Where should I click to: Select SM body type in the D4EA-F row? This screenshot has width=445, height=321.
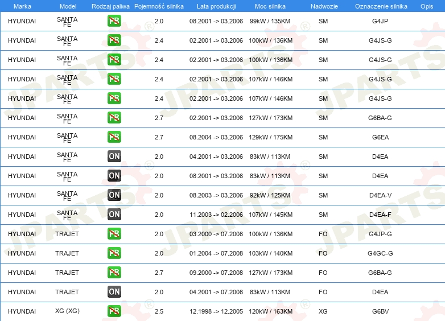[x=323, y=215]
